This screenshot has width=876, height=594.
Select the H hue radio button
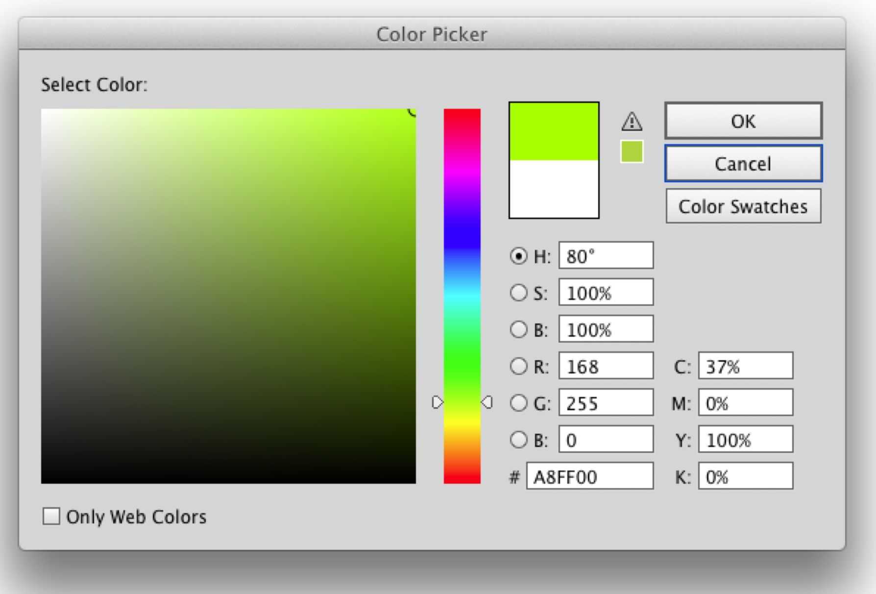(518, 256)
